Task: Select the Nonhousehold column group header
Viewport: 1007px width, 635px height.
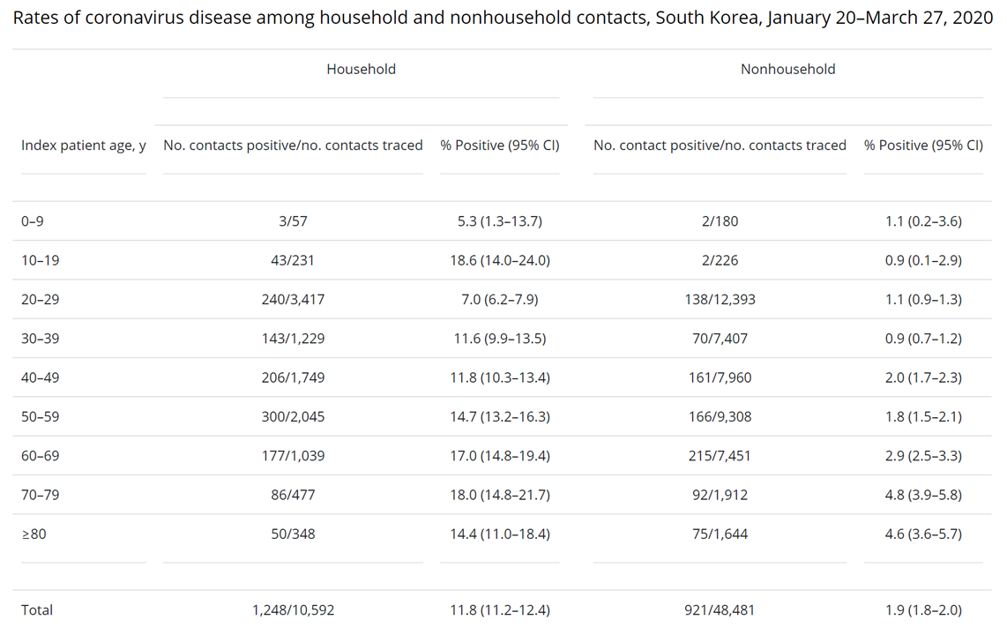Action: click(787, 69)
